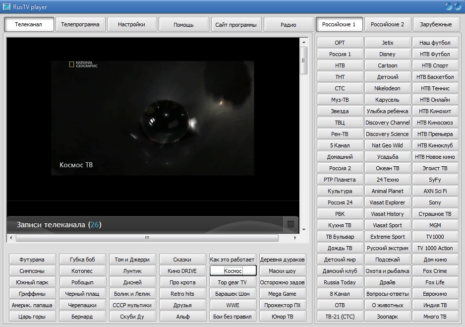The height and width of the screenshot is (327, 465).
Task: Open the Индия ТВ channel
Action: pyautogui.click(x=435, y=305)
